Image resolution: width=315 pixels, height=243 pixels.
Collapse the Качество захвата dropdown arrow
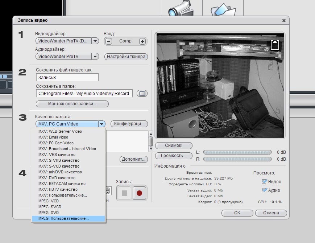click(x=102, y=124)
